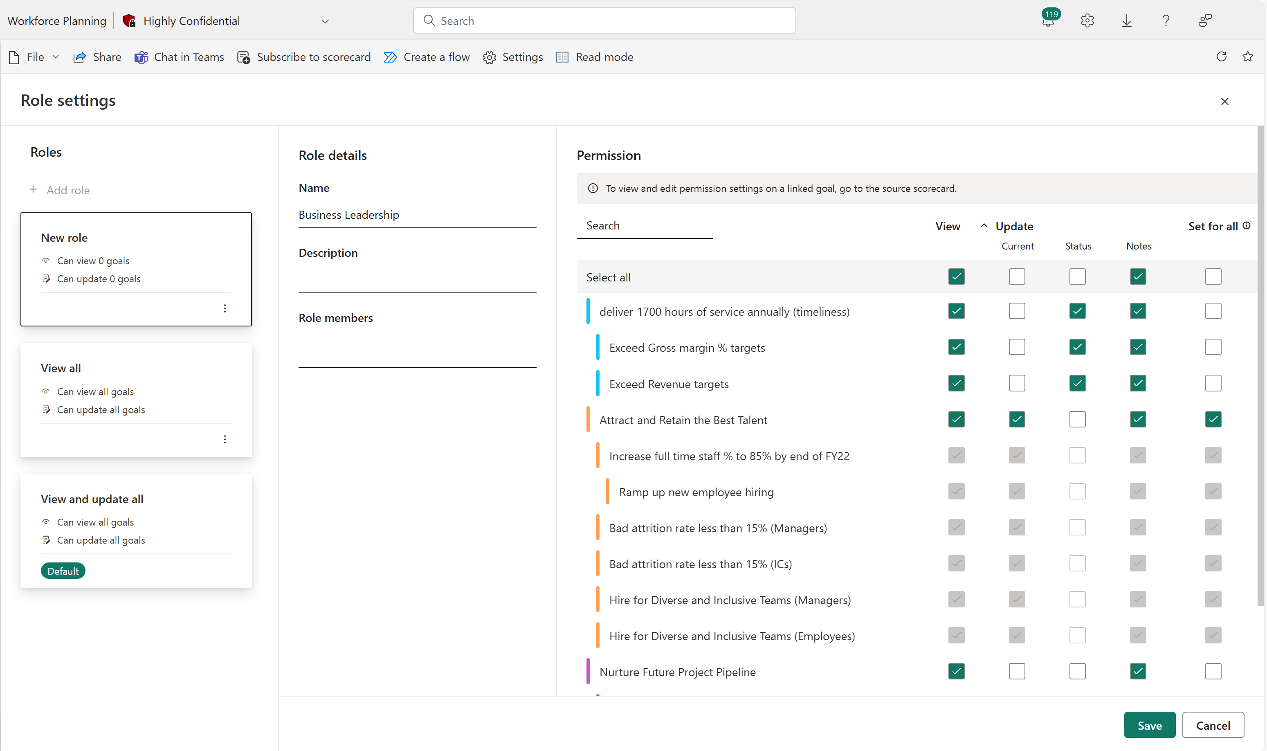Enable Current update for Attract and Retain the Best Talent

pos(1017,418)
